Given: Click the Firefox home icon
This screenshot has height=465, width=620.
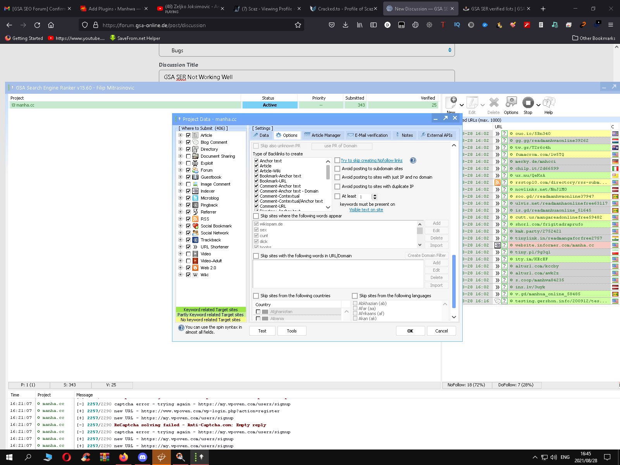Looking at the screenshot, I should point(51,25).
